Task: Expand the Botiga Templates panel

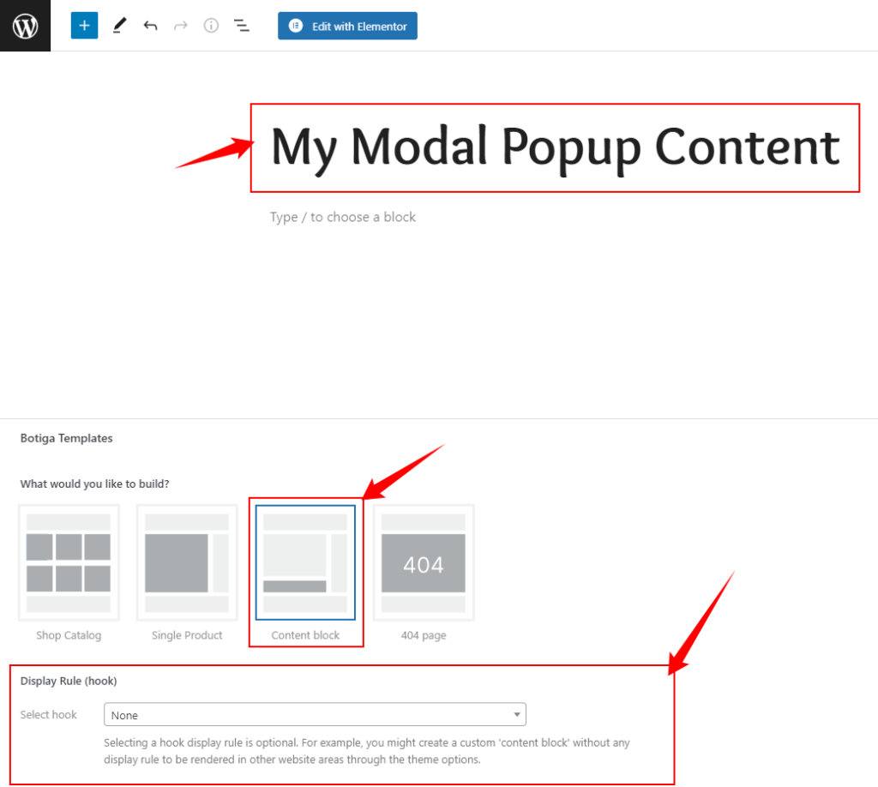Action: coord(66,438)
